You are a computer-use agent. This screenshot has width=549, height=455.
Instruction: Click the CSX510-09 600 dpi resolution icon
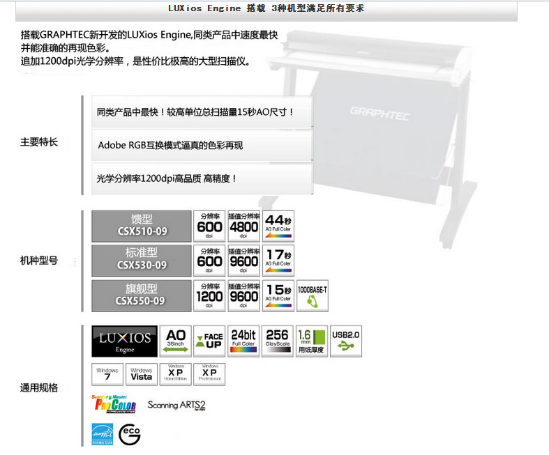209,226
